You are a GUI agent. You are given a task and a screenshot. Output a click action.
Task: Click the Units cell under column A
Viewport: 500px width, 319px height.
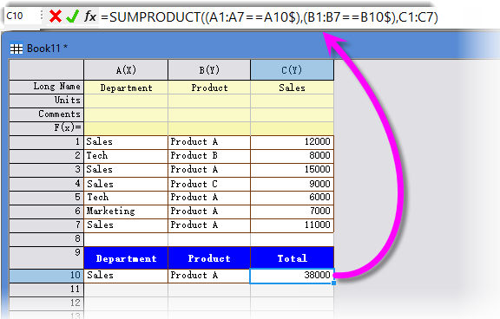coord(126,101)
